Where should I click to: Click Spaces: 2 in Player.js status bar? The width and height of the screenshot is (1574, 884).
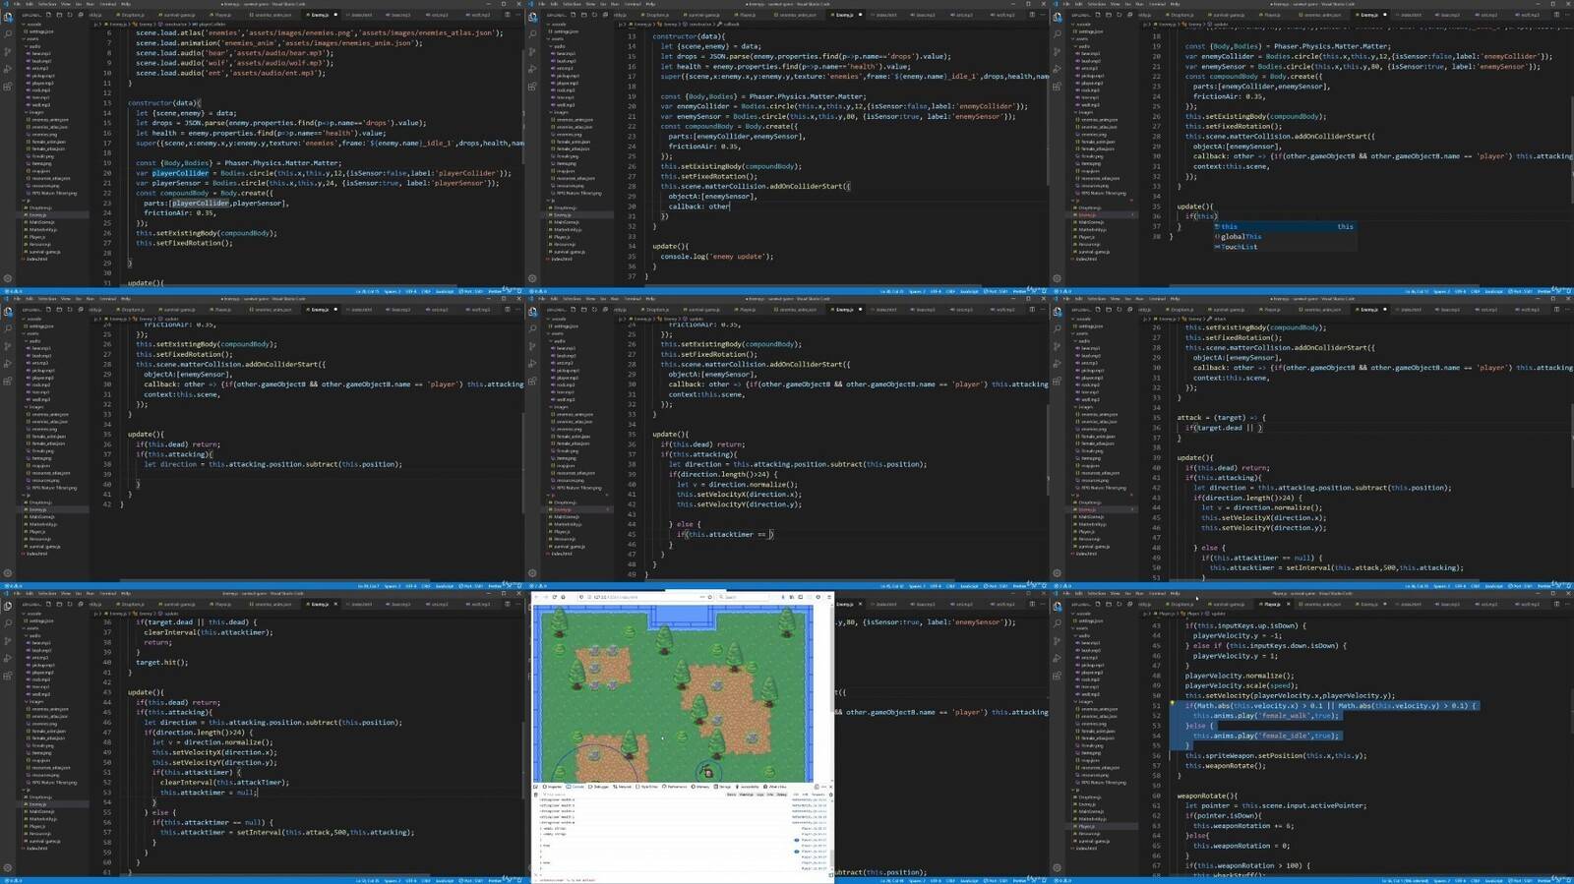pos(1440,880)
